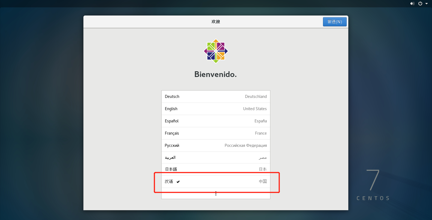Choose Русский language option

tap(216, 145)
